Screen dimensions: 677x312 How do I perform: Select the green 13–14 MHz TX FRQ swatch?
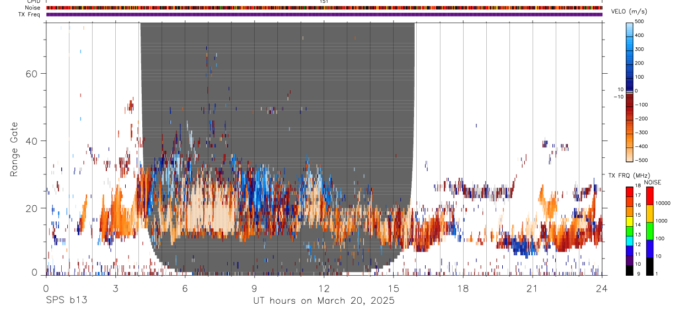[630, 231]
